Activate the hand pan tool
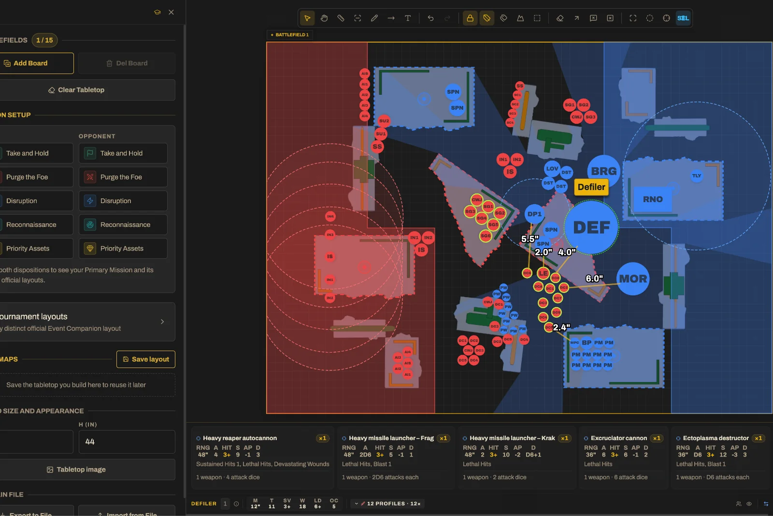The image size is (773, 516). pyautogui.click(x=324, y=18)
